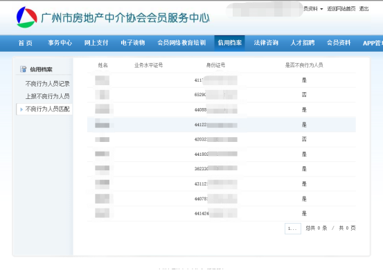Select the 信用档案 nav tab

pyautogui.click(x=230, y=43)
